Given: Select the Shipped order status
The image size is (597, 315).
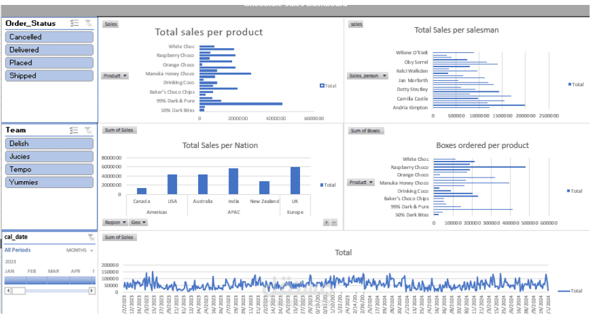Looking at the screenshot, I should tap(49, 76).
